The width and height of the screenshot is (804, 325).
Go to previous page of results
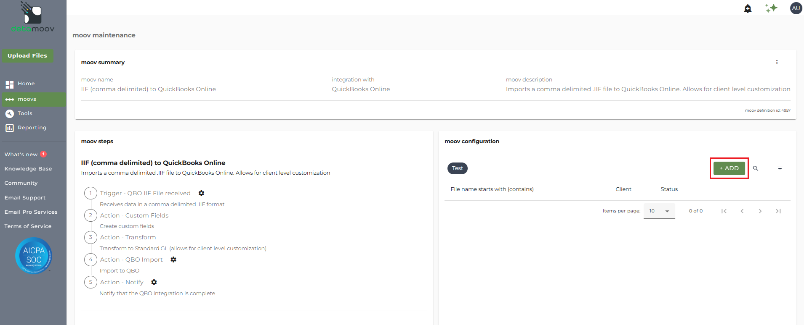[x=742, y=211]
